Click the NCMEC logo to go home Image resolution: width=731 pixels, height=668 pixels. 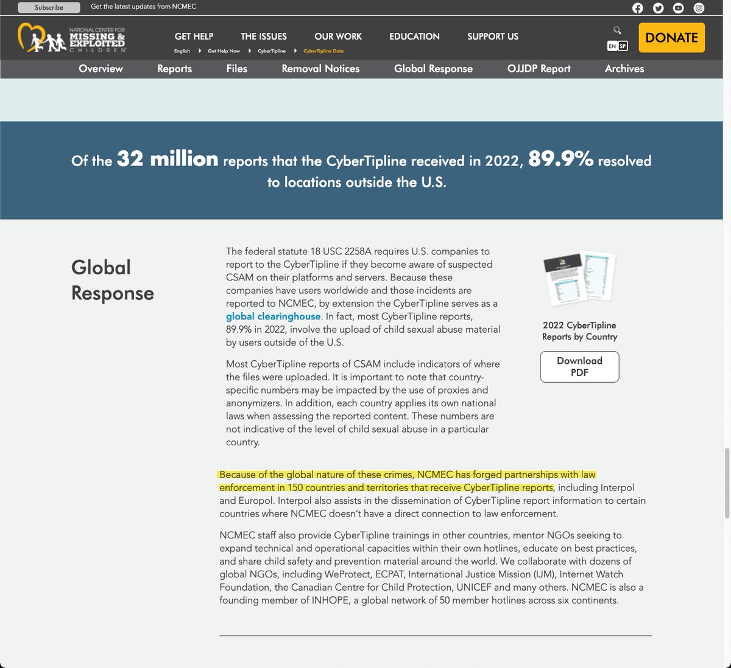[x=72, y=38]
